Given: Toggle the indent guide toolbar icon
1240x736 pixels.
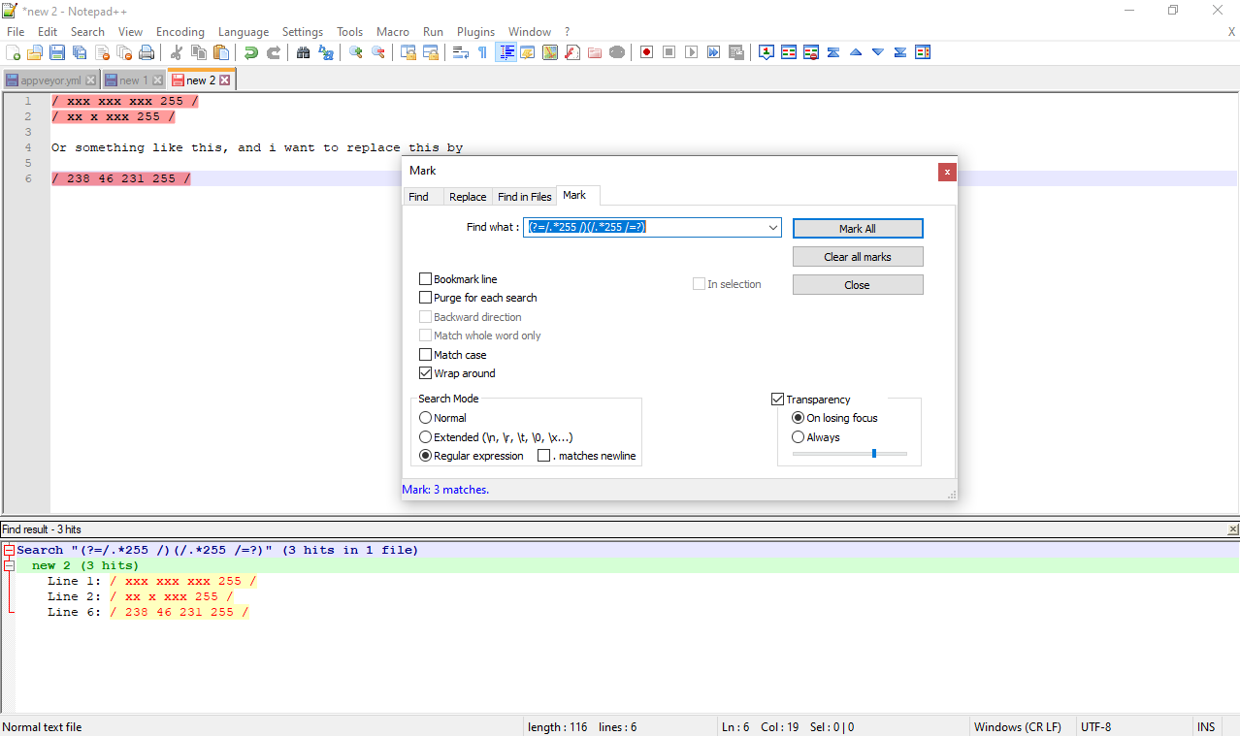Looking at the screenshot, I should click(x=506, y=52).
